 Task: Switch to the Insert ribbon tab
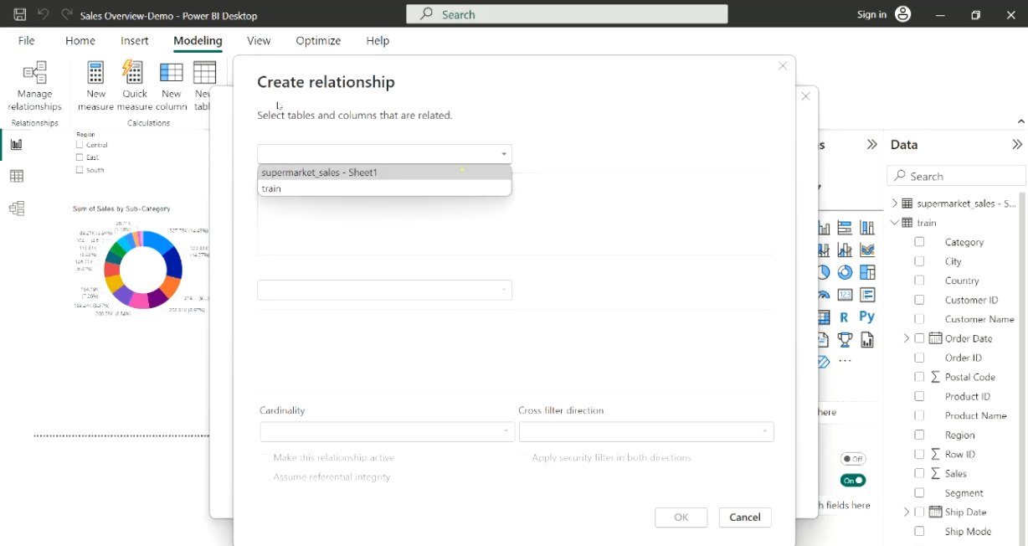(134, 40)
